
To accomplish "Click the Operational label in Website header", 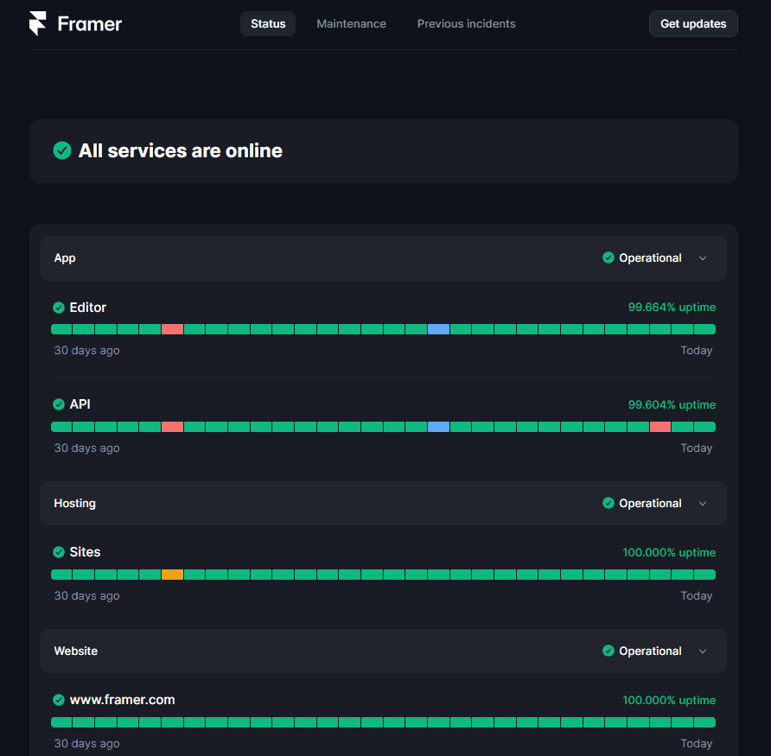I will (x=650, y=651).
